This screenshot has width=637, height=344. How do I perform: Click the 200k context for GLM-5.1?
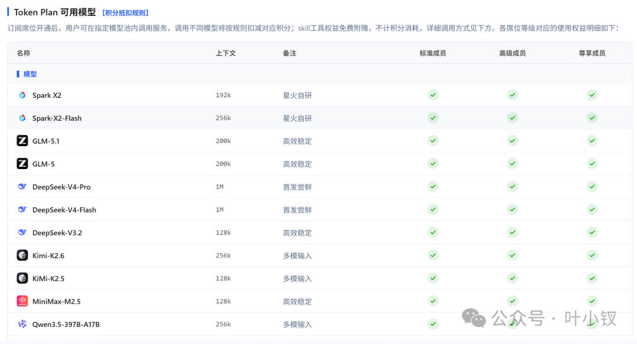[223, 141]
